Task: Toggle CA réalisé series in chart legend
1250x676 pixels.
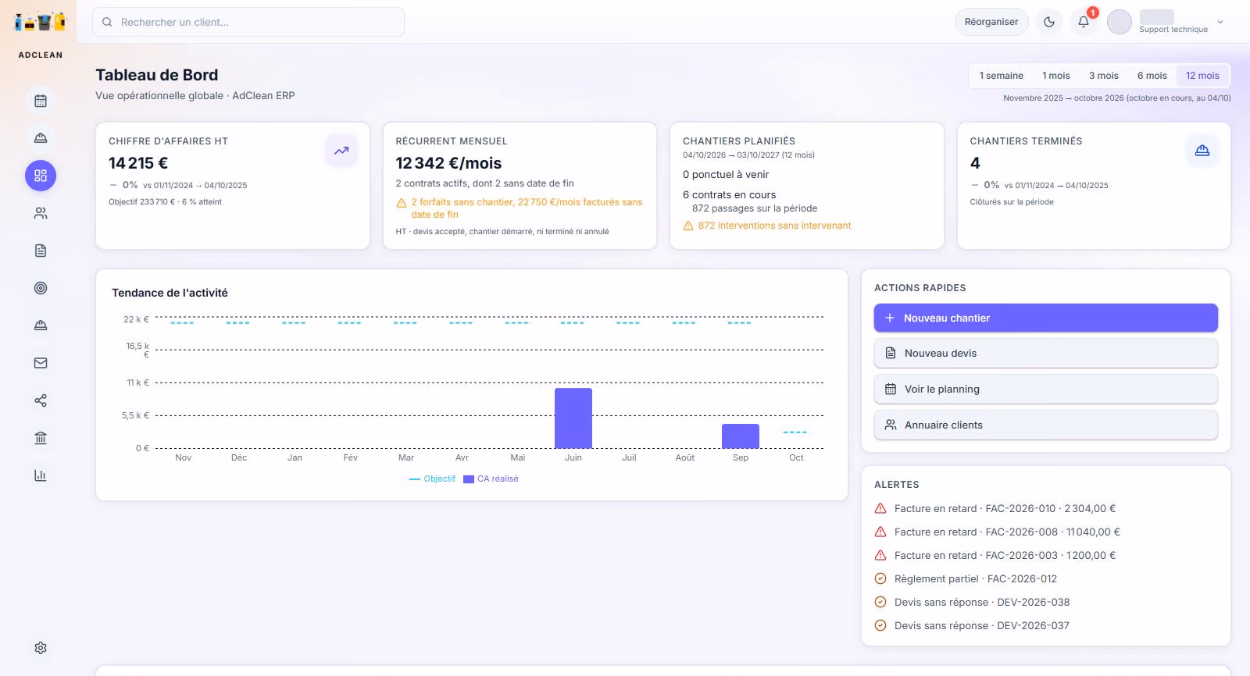Action: tap(491, 479)
